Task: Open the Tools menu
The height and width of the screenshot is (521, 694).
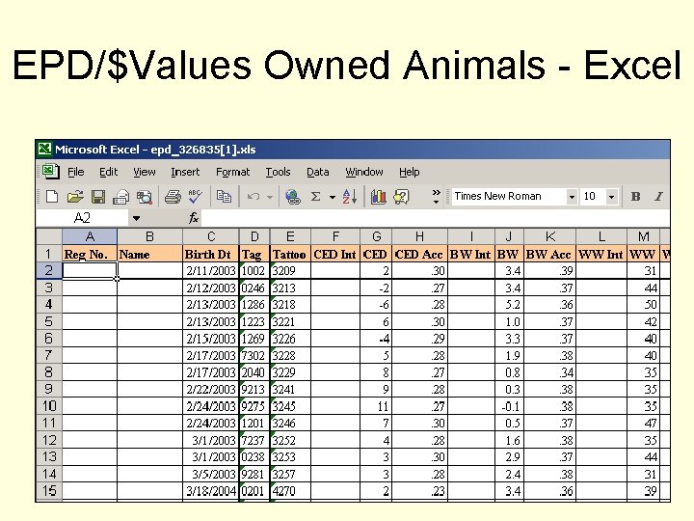Action: click(x=278, y=172)
